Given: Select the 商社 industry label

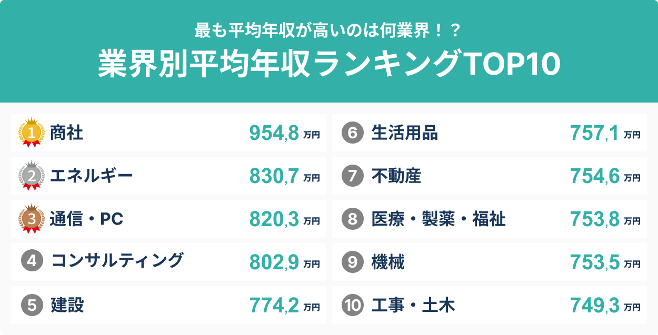Looking at the screenshot, I should click(x=66, y=133).
